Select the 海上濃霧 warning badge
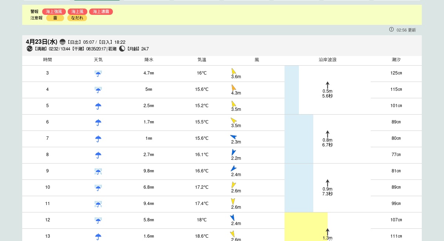Viewport: 444px width, 241px height. coord(101,12)
